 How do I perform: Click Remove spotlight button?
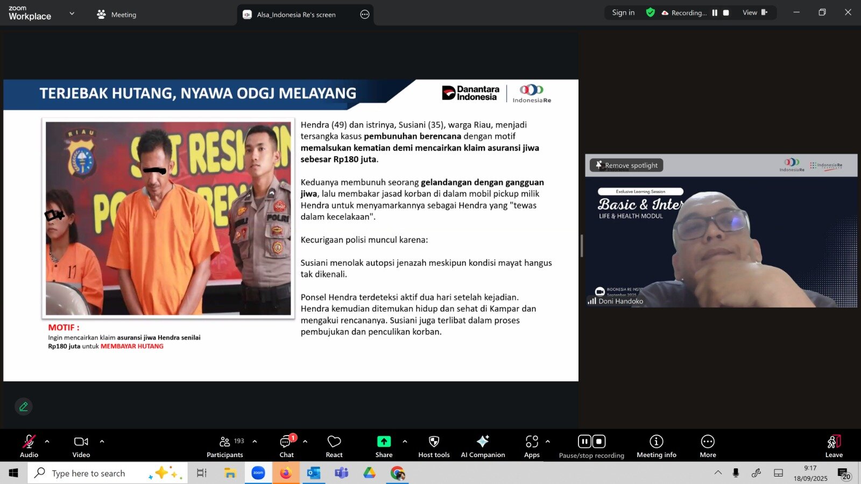point(626,165)
